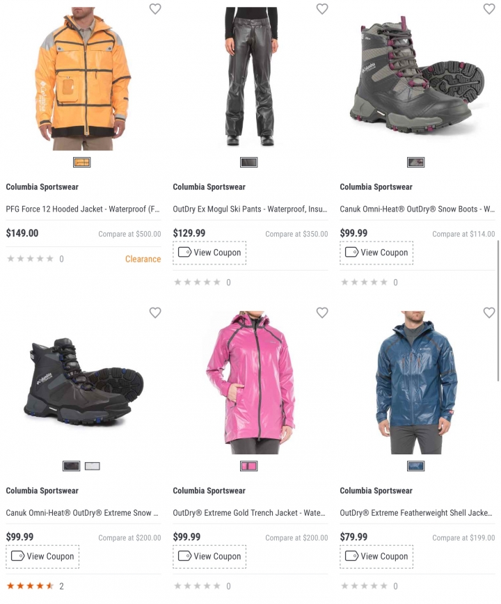Image resolution: width=501 pixels, height=604 pixels.
Task: Open PFG Force 12 Hooded Jacket product title
Action: [x=82, y=209]
